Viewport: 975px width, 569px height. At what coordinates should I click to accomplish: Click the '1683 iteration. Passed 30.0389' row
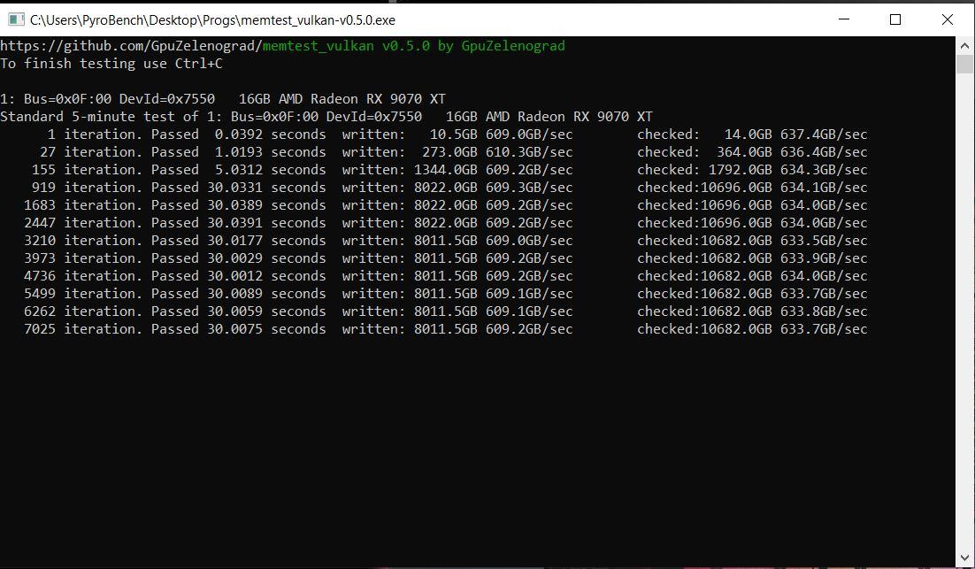pyautogui.click(x=446, y=204)
